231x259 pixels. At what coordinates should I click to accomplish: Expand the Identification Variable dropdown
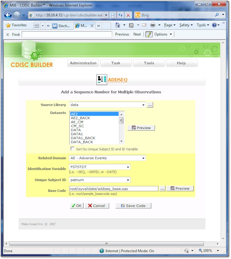pyautogui.click(x=128, y=167)
